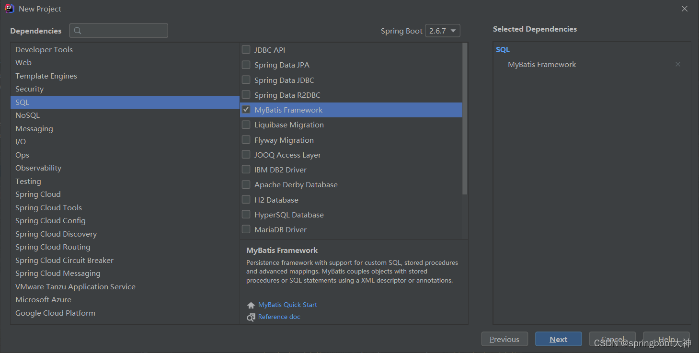Click the home icon beside MyBatis Quick Start
Screen dimensions: 699x353
(251, 305)
